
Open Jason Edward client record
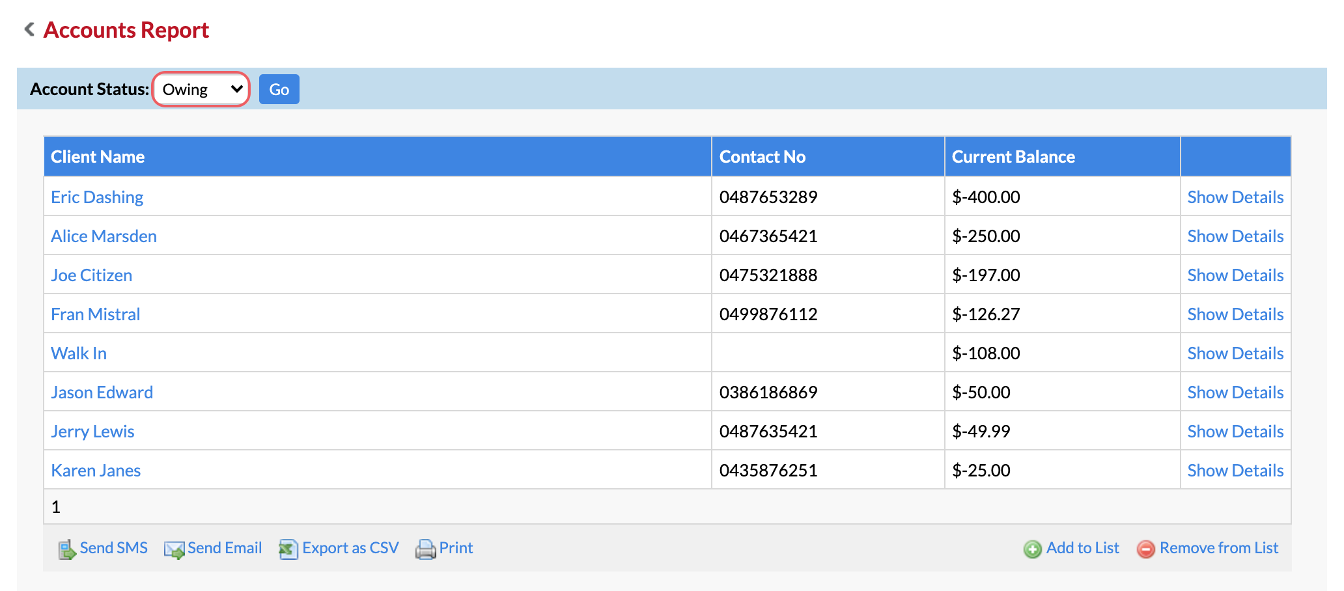click(102, 392)
